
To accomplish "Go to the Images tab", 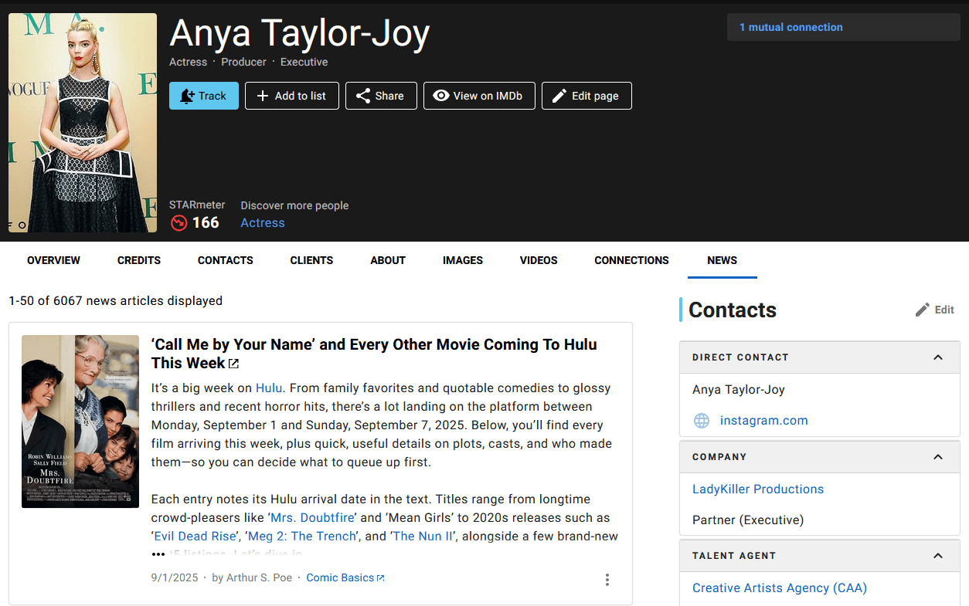I will click(463, 260).
